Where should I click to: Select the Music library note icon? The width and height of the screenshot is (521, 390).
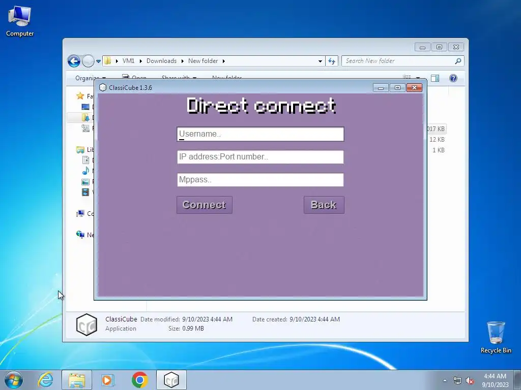(85, 171)
